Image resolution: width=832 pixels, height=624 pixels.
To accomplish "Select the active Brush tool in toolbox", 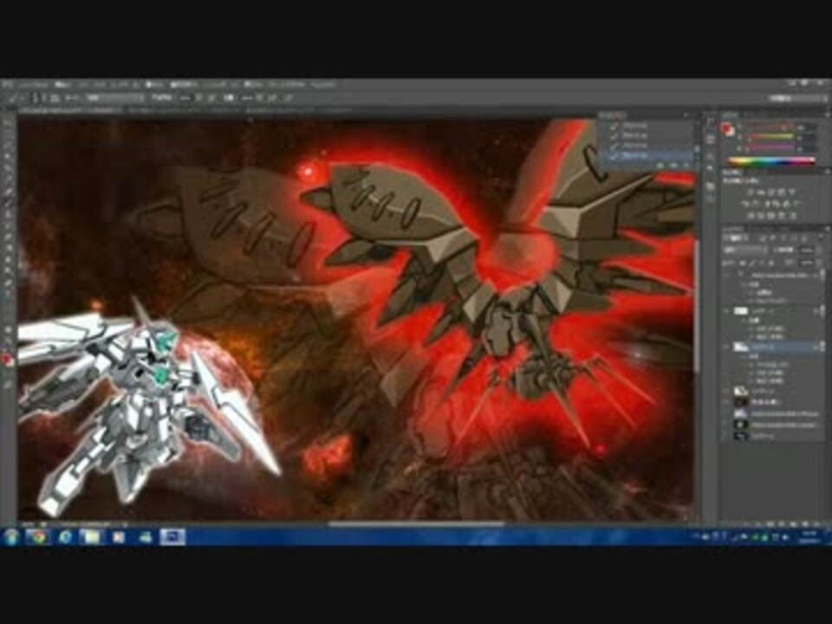I will (x=8, y=203).
